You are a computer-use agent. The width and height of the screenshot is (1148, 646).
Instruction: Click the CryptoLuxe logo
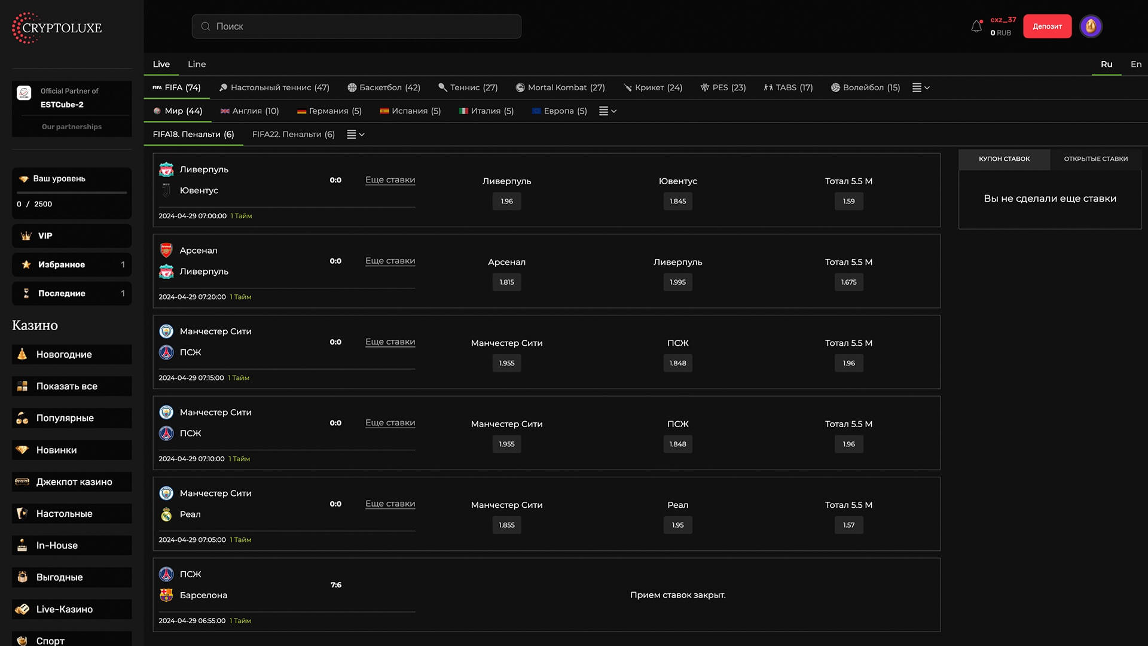coord(57,28)
